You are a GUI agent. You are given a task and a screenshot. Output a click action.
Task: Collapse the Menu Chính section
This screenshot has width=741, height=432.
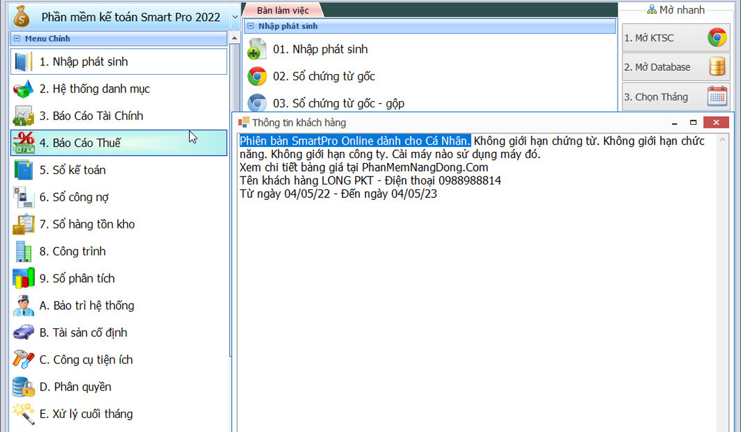click(17, 39)
